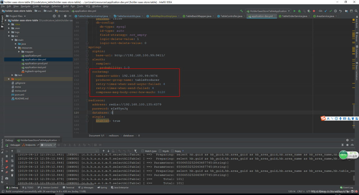
Task: Expand the logs folder
Action: [9, 32]
